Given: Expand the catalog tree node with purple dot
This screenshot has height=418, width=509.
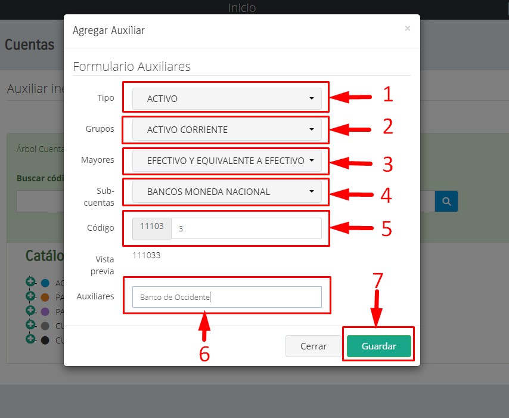Looking at the screenshot, I should point(30,310).
